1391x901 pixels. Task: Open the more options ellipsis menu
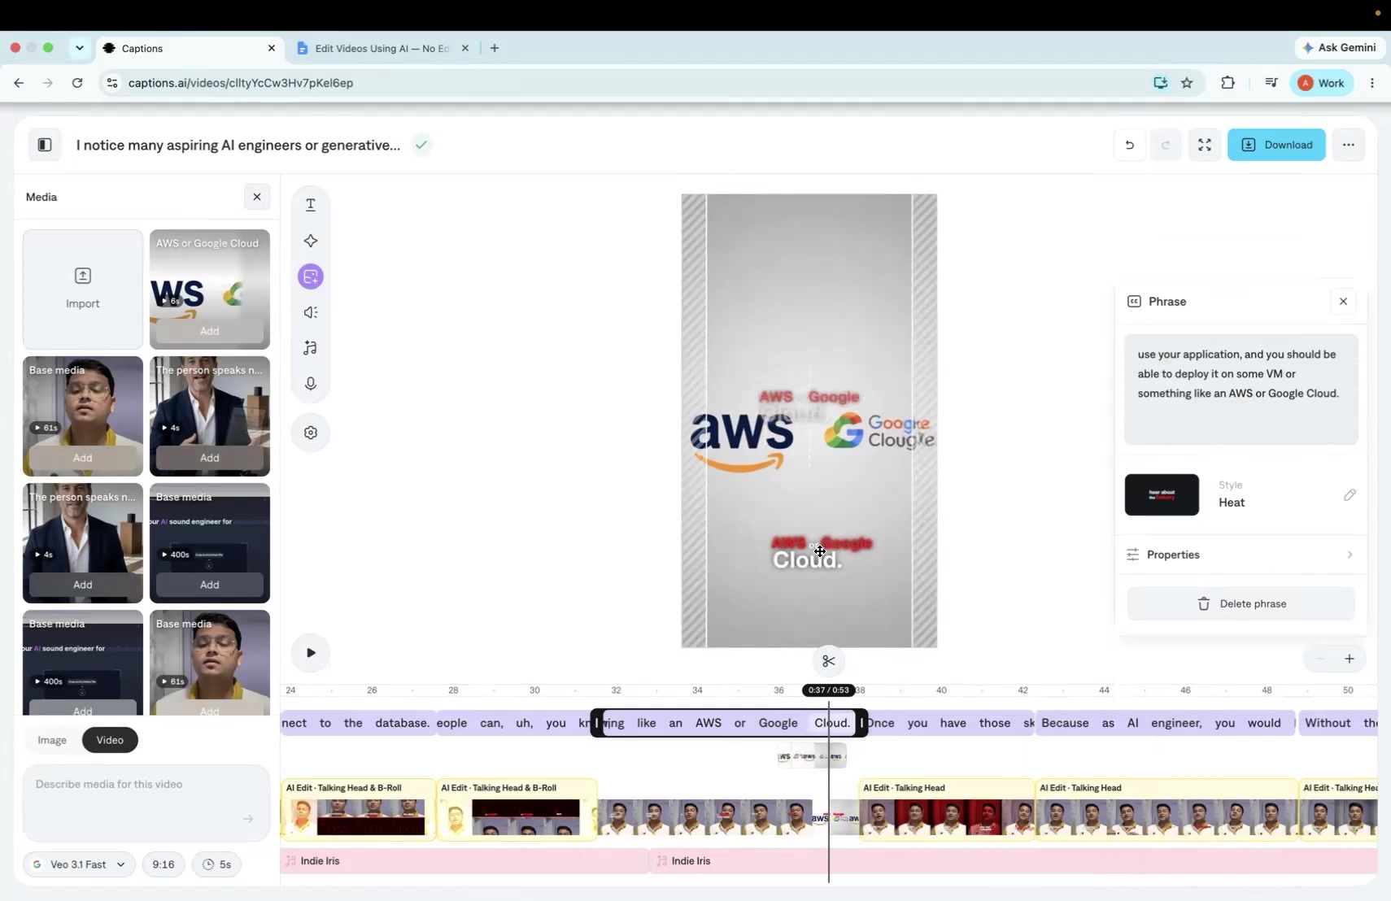point(1349,145)
